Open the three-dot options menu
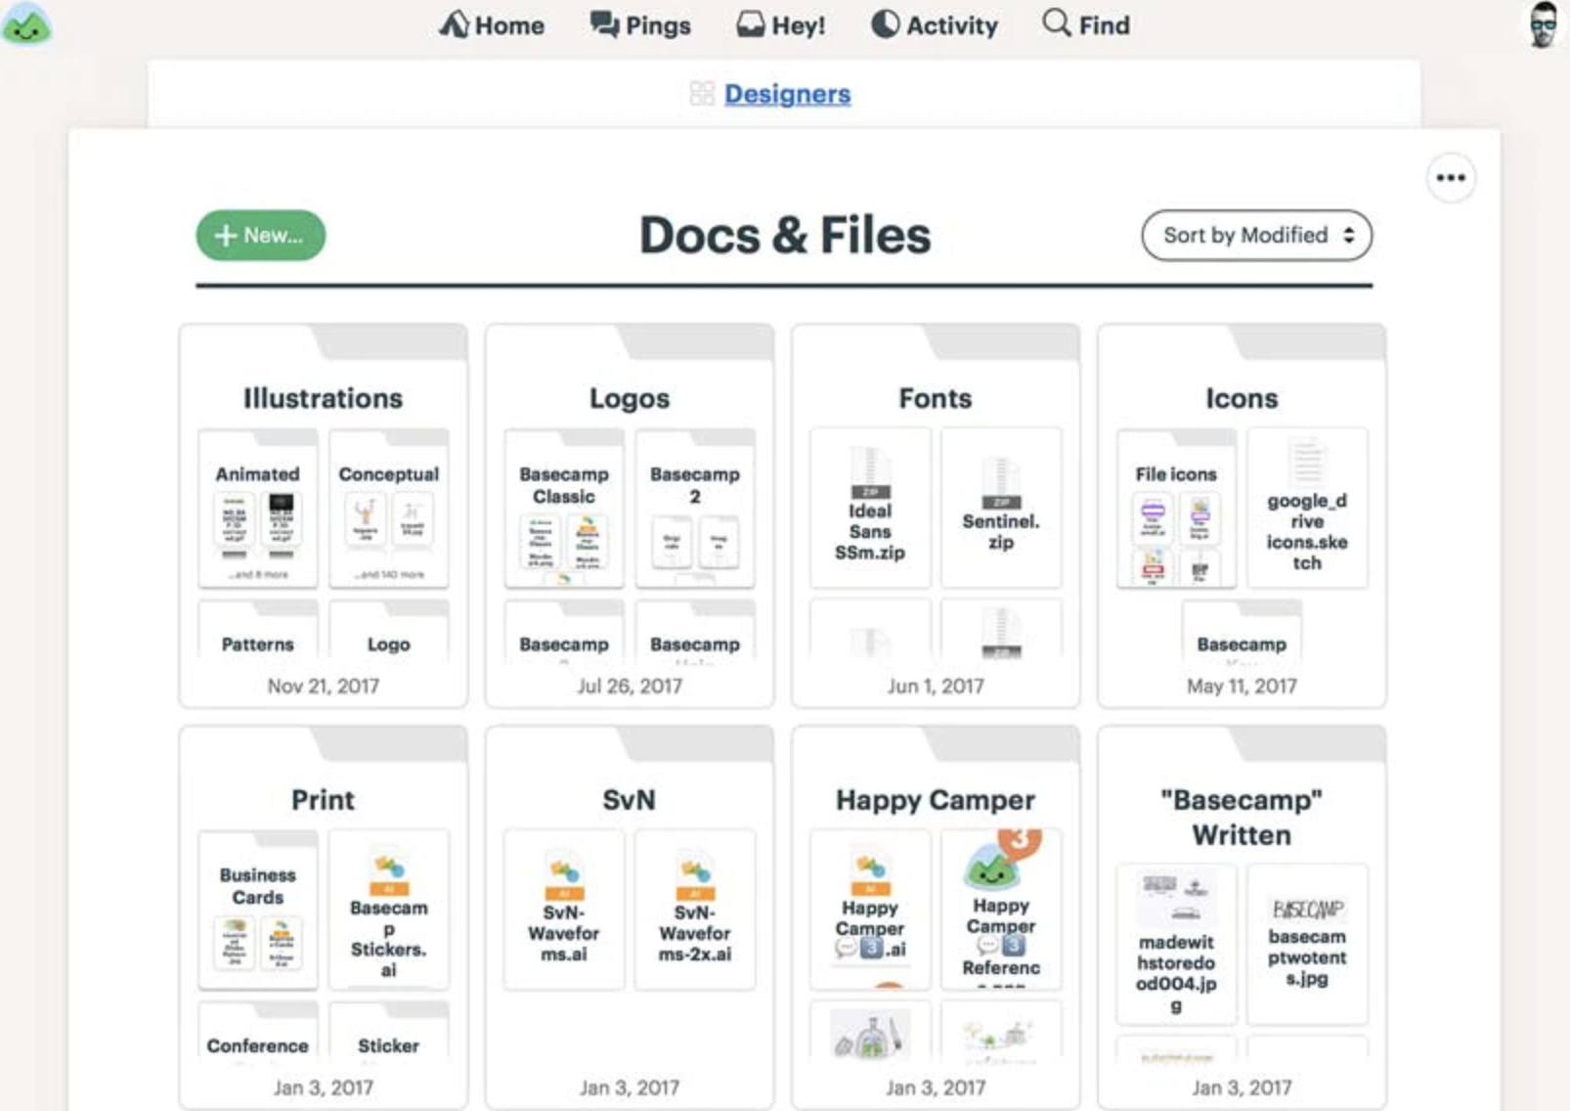The width and height of the screenshot is (1570, 1111). pos(1451,178)
